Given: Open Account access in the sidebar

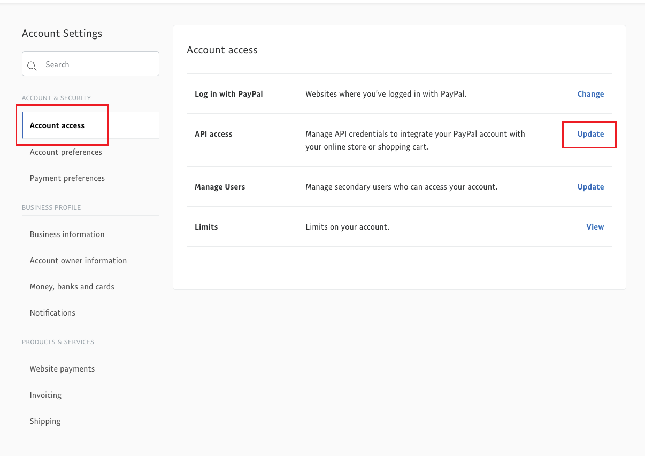Looking at the screenshot, I should [90, 125].
